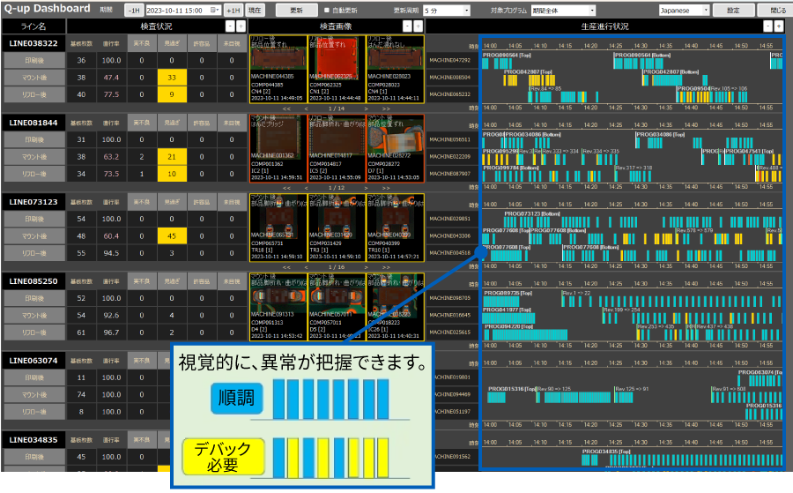Open inspection image MACHINE001362
Image resolution: width=793 pixels, height=493 pixels.
coord(278,148)
